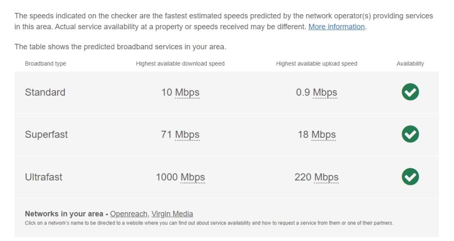
Task: Select the Superfast broadband row label
Action: 46,135
